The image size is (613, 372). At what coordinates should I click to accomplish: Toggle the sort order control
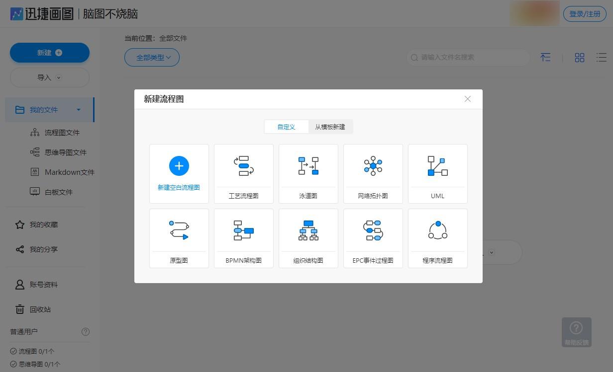pyautogui.click(x=545, y=58)
